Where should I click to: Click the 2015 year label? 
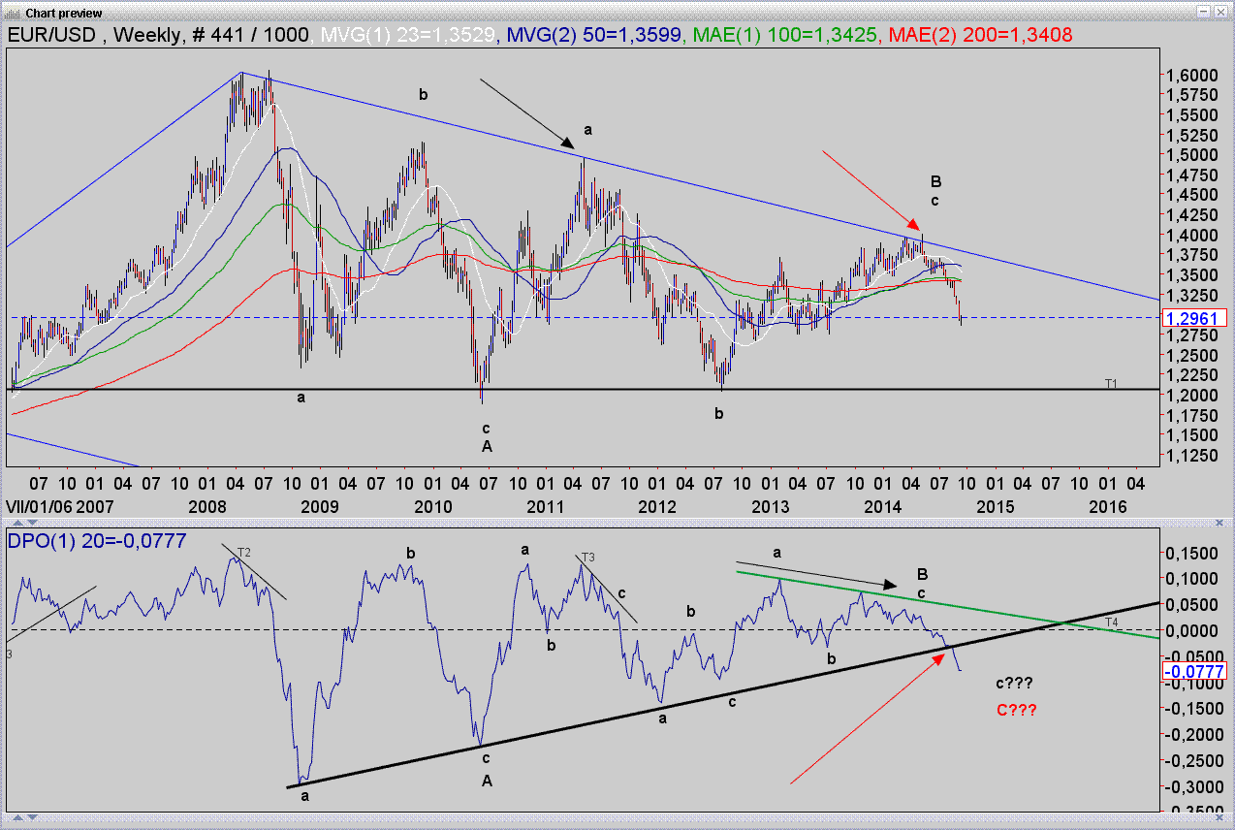point(995,507)
